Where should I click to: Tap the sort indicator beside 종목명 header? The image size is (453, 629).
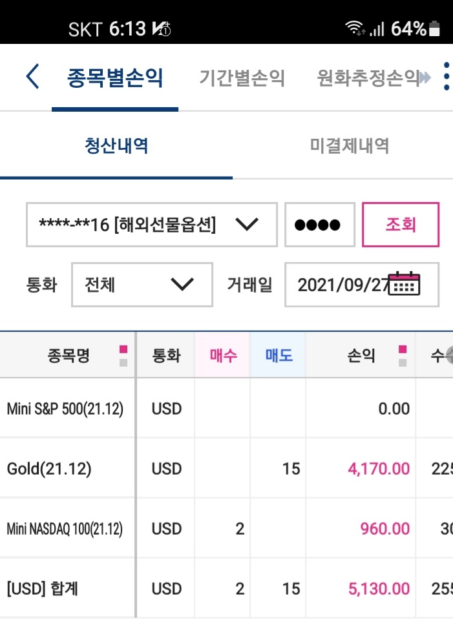(x=123, y=356)
